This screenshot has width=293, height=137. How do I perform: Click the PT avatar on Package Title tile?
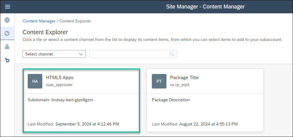pyautogui.click(x=159, y=81)
